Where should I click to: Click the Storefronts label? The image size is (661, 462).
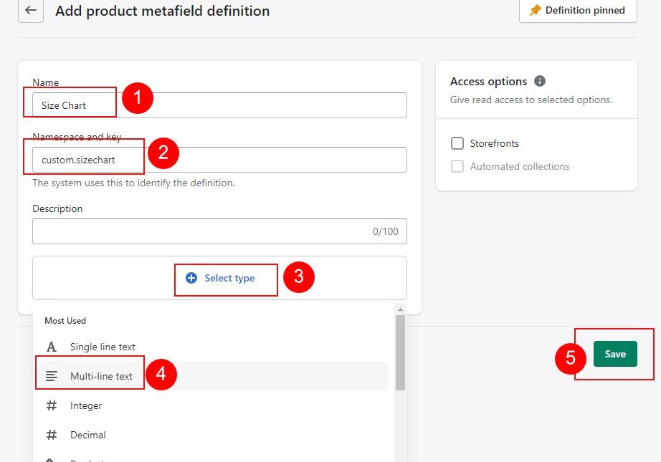point(494,143)
